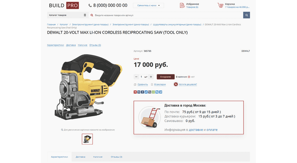Open the Каталог товаров hamburger menu
The height and width of the screenshot is (163, 297).
(x=85, y=15)
